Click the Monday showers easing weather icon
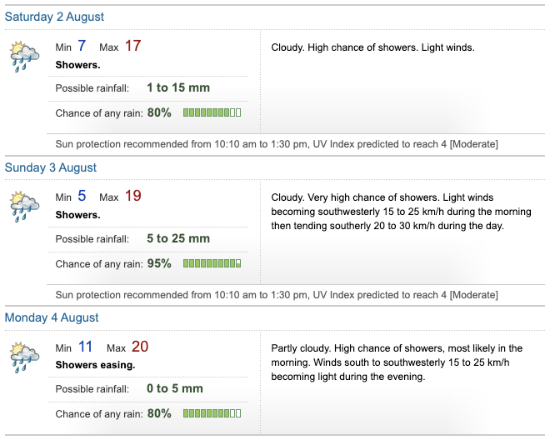 pos(24,356)
